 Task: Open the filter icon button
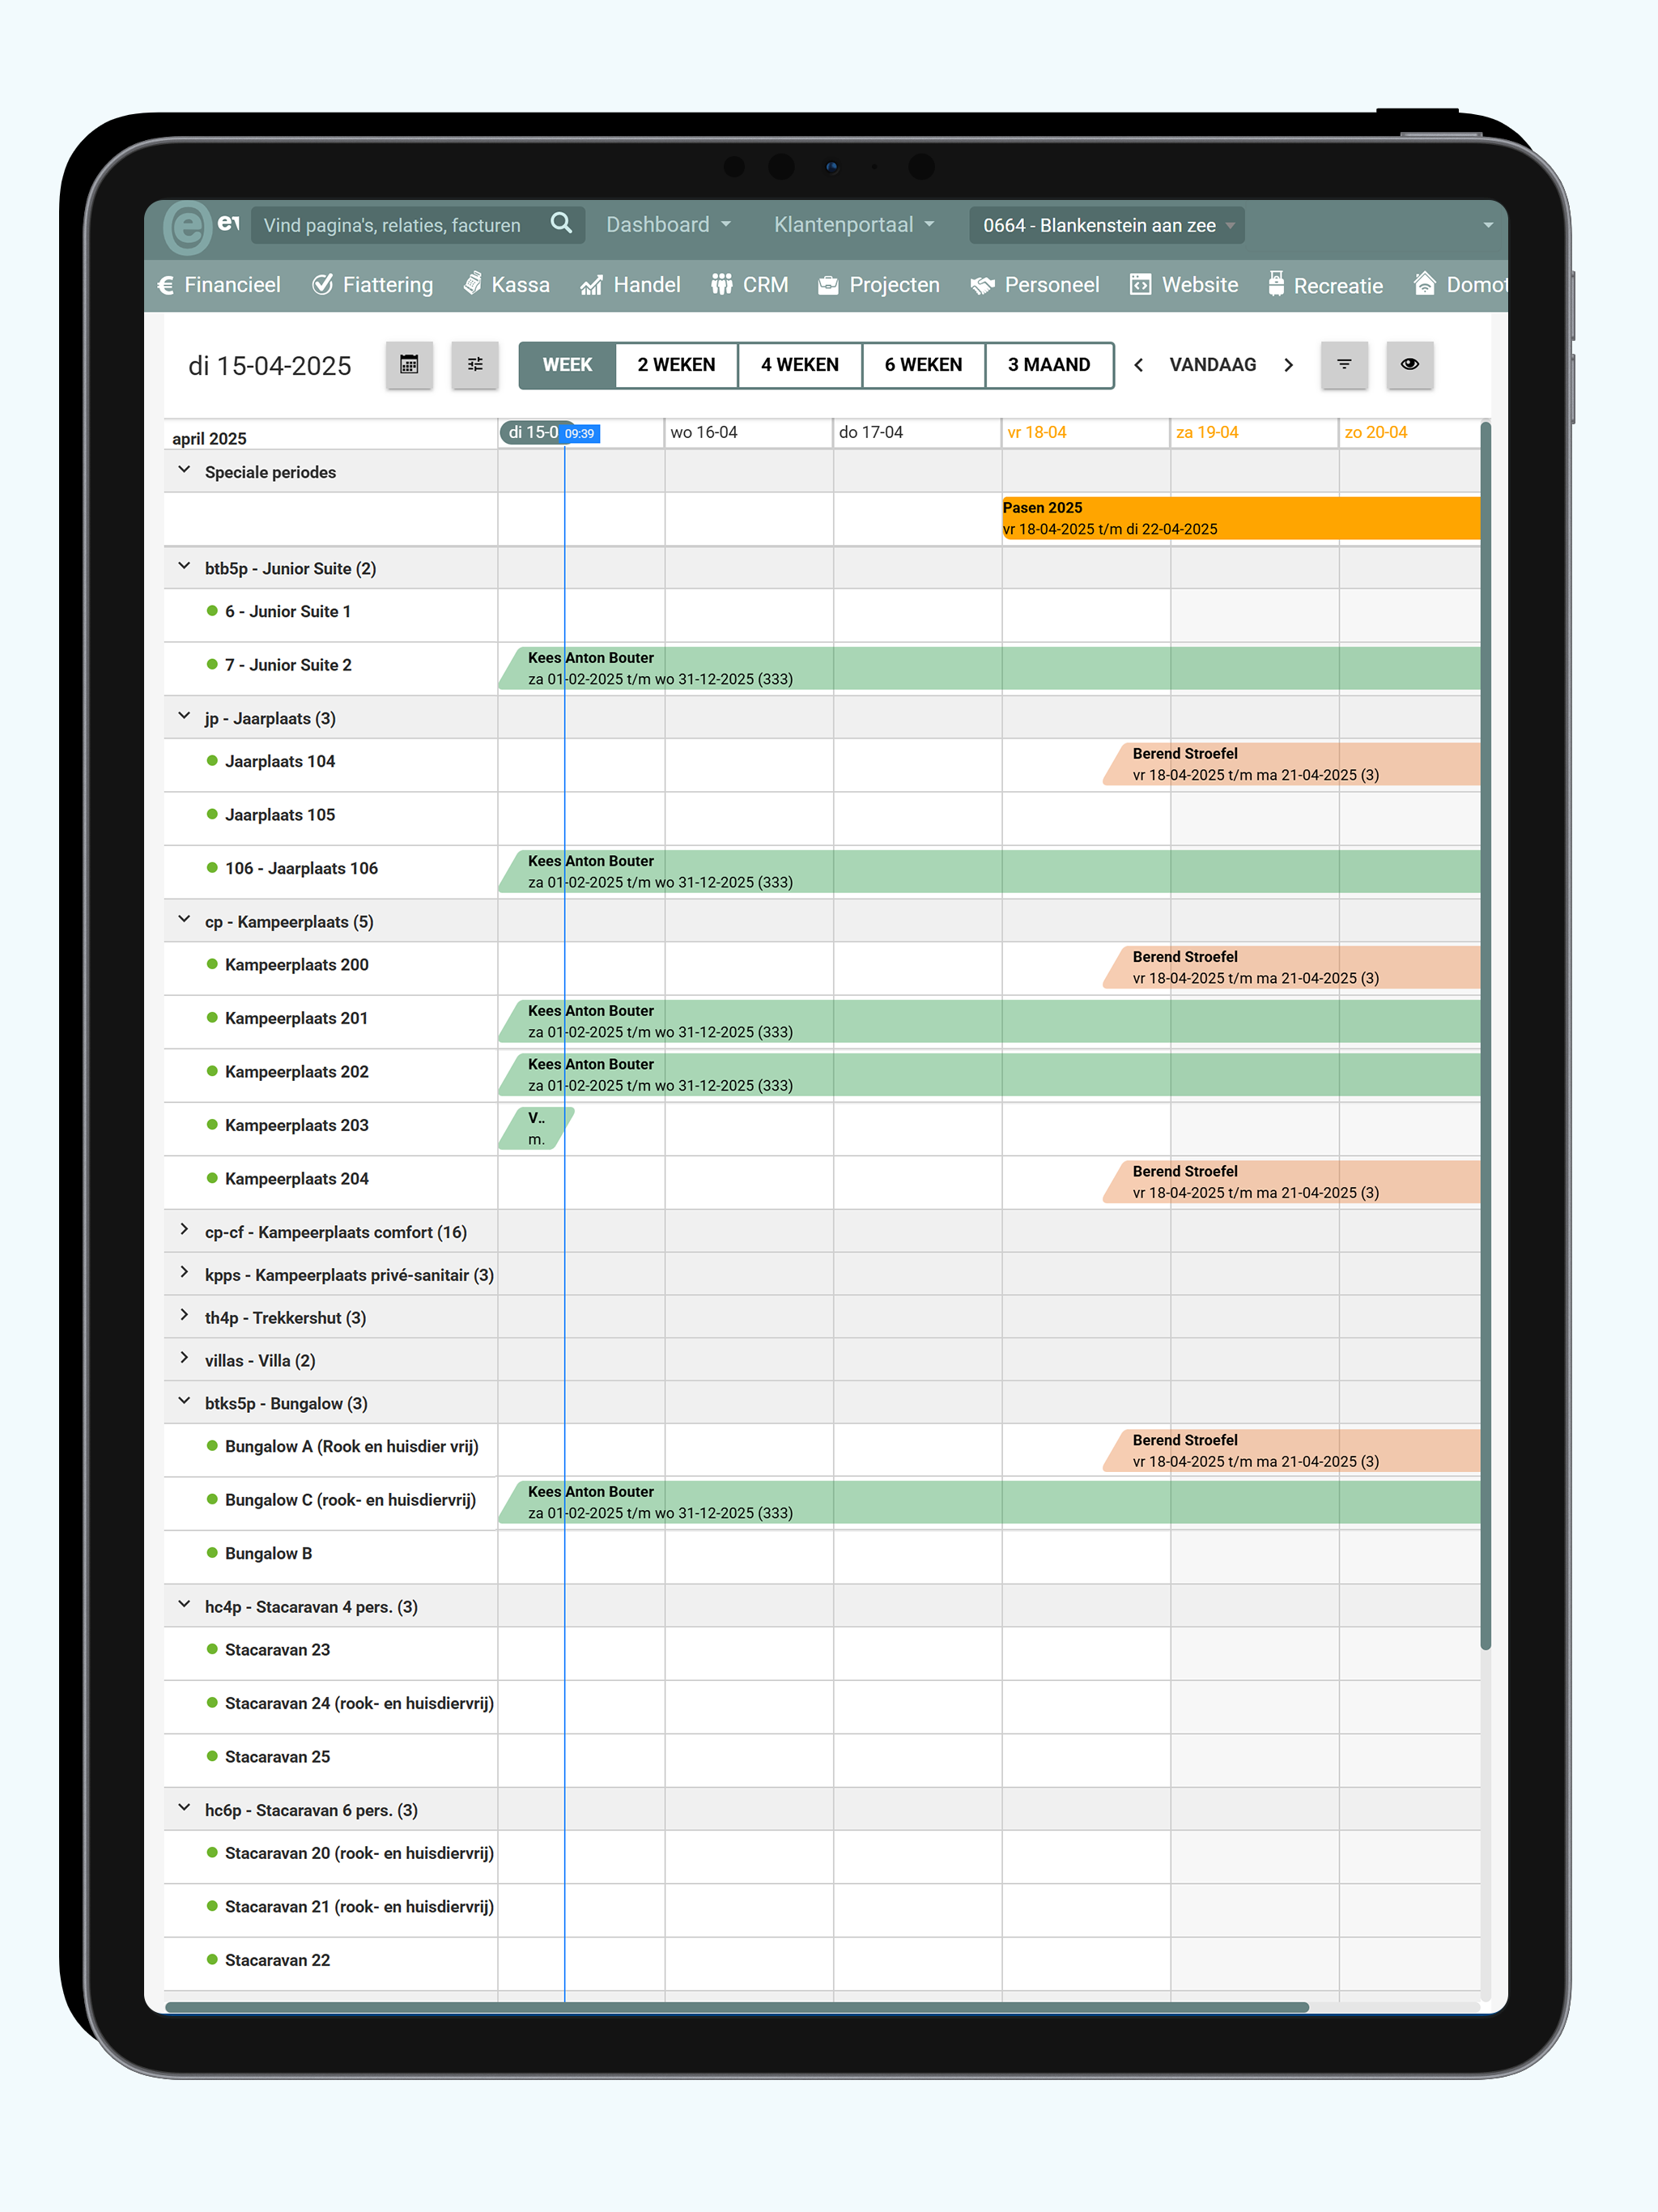point(1344,364)
